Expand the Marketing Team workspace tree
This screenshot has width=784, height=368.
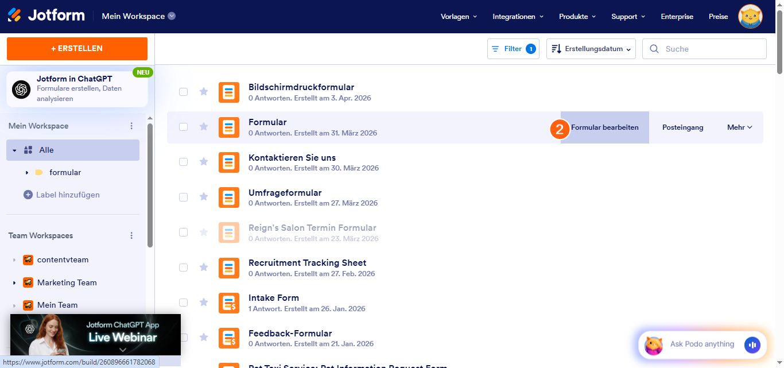coord(14,283)
